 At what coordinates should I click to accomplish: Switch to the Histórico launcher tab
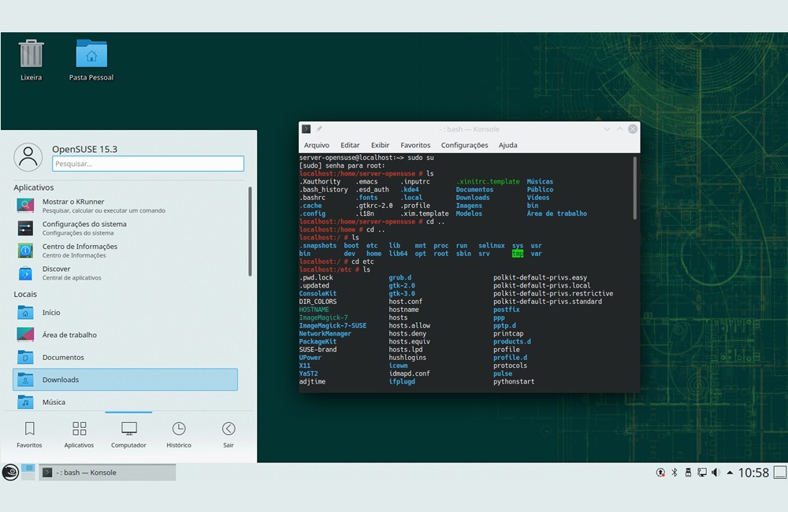tap(179, 434)
